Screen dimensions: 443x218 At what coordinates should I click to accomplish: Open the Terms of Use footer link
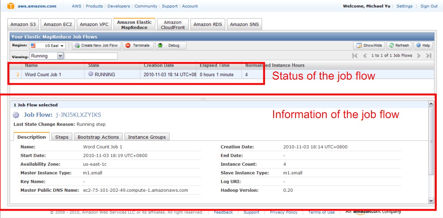pyautogui.click(x=321, y=212)
